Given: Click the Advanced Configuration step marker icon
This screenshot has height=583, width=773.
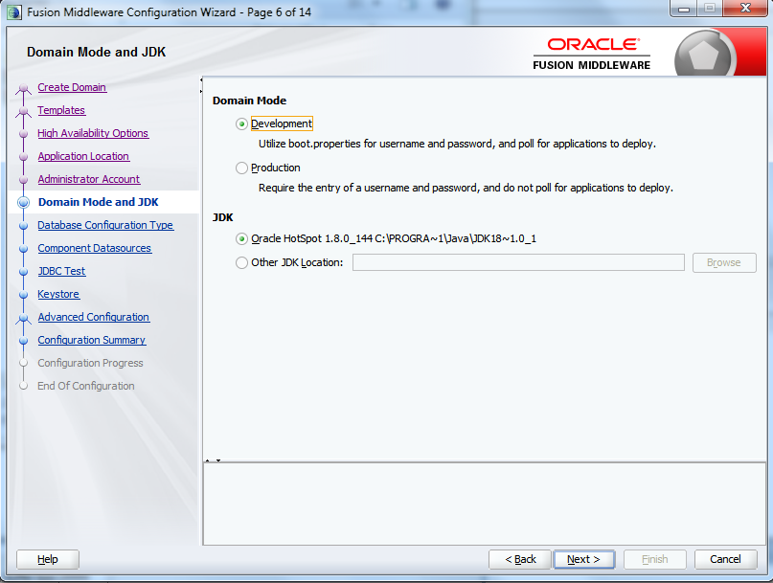Looking at the screenshot, I should tap(23, 320).
